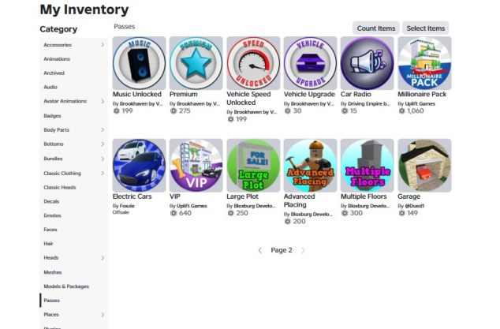Image resolution: width=500 pixels, height=329 pixels.
Task: Click the Count Items button
Action: point(376,28)
